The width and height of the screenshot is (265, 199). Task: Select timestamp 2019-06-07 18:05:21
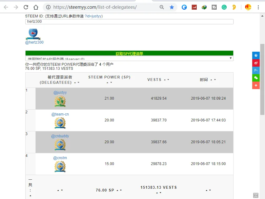click(x=208, y=142)
